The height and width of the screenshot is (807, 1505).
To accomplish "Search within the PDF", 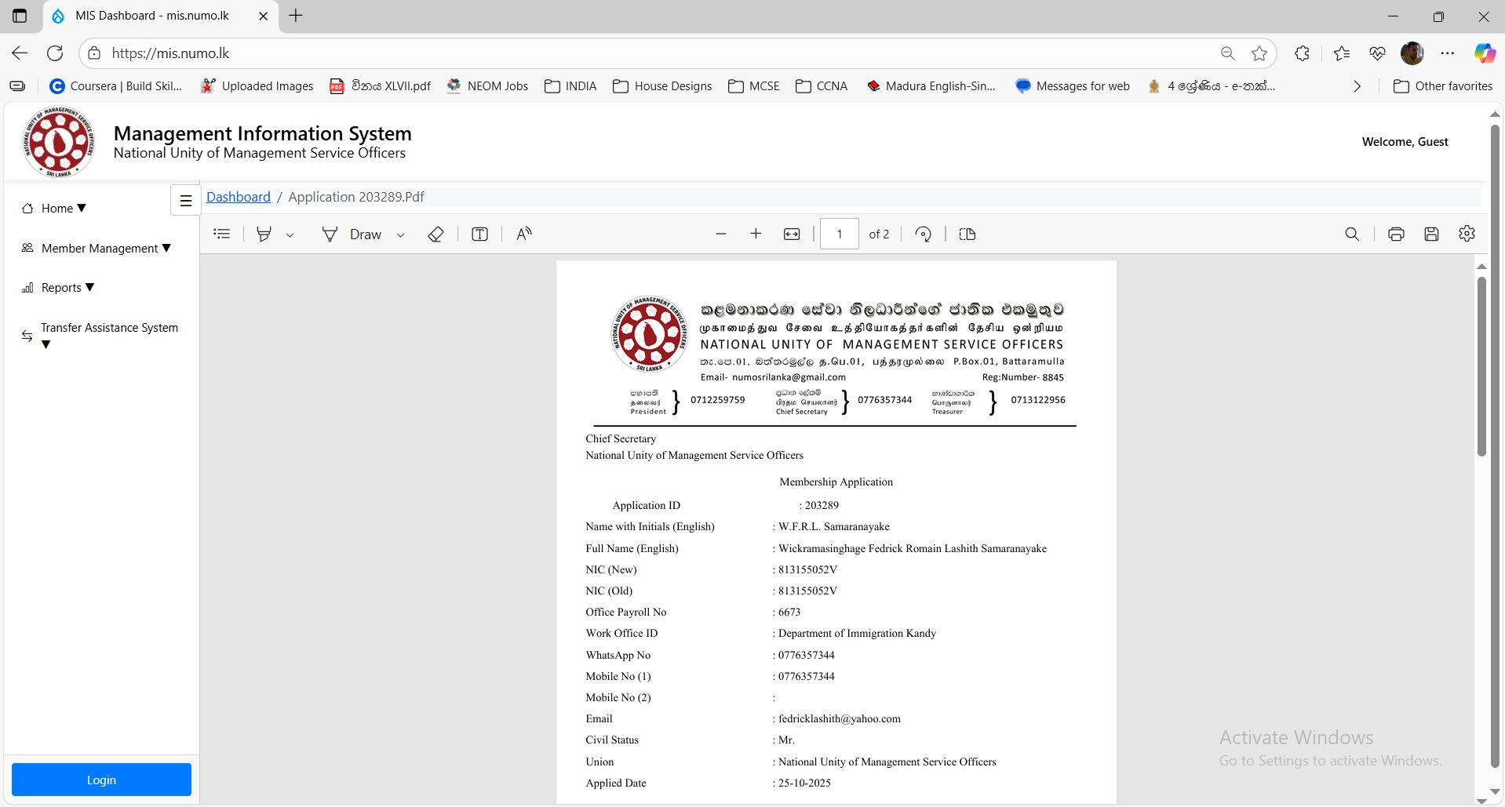I will point(1352,234).
